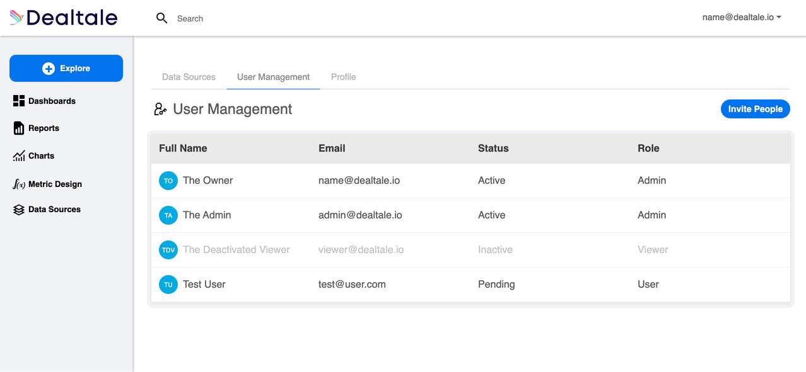
Task: Click Test User's TU avatar
Action: 168,285
